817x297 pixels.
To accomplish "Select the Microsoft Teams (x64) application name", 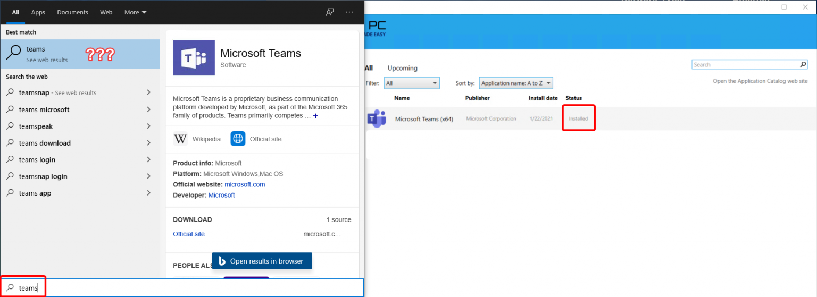I will [x=424, y=119].
